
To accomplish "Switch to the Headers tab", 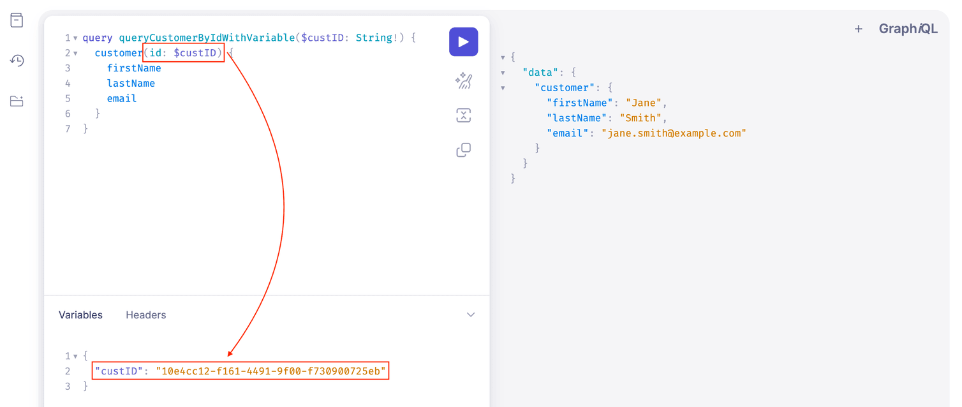I will pyautogui.click(x=145, y=314).
